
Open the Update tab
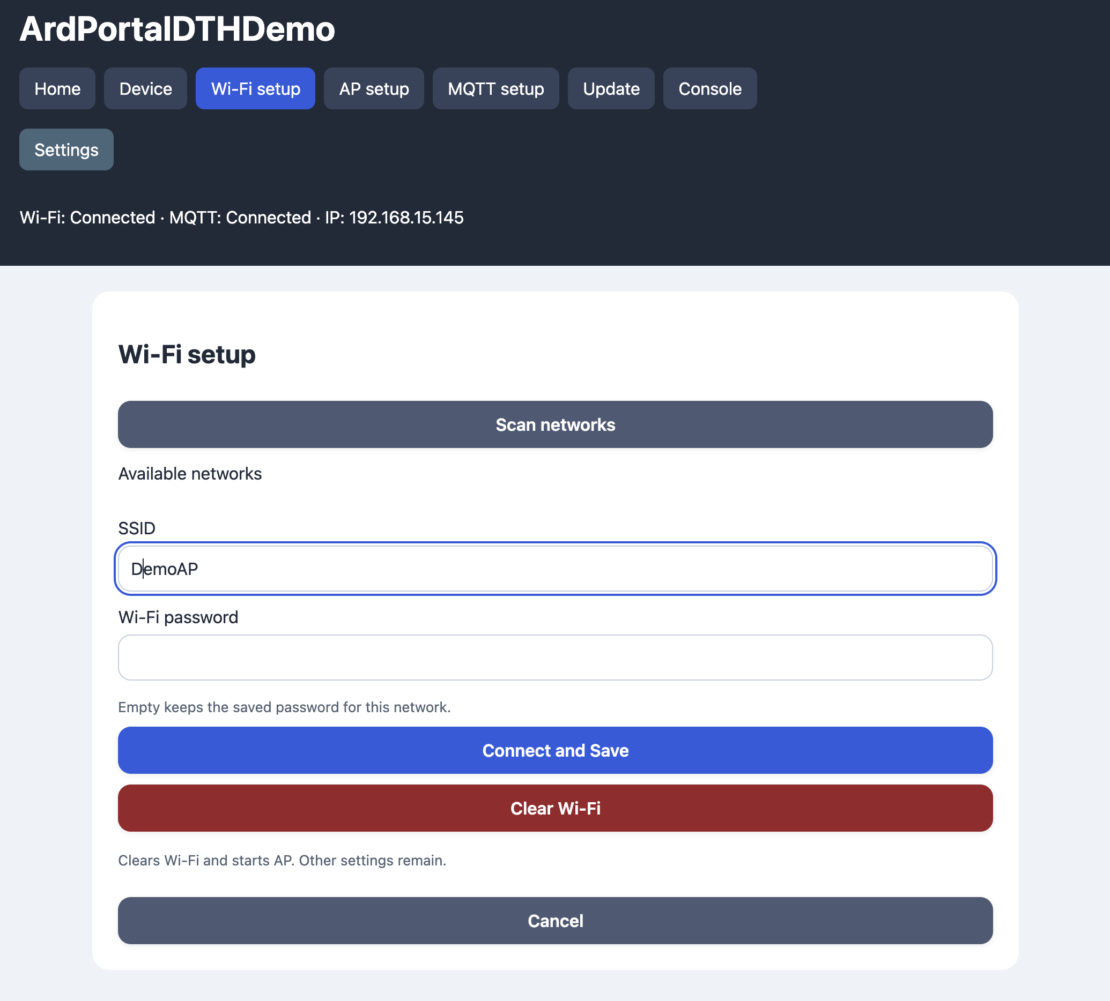(x=611, y=88)
